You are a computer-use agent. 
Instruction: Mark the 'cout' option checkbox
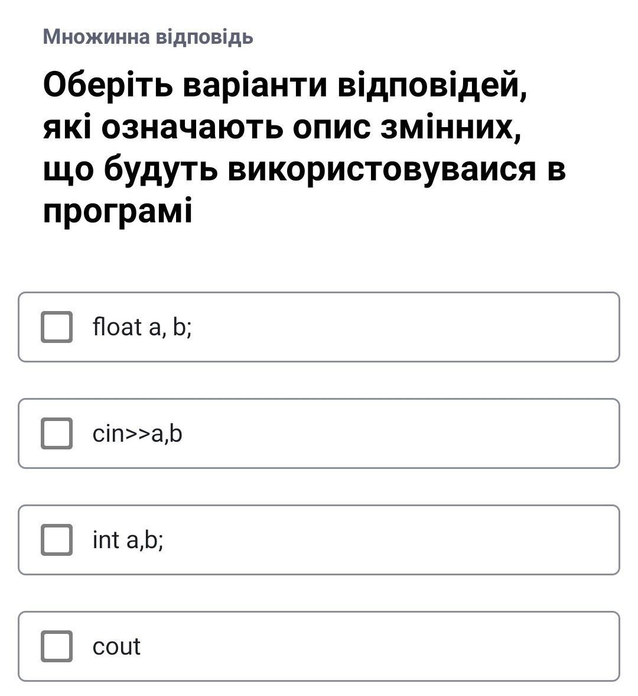57,646
